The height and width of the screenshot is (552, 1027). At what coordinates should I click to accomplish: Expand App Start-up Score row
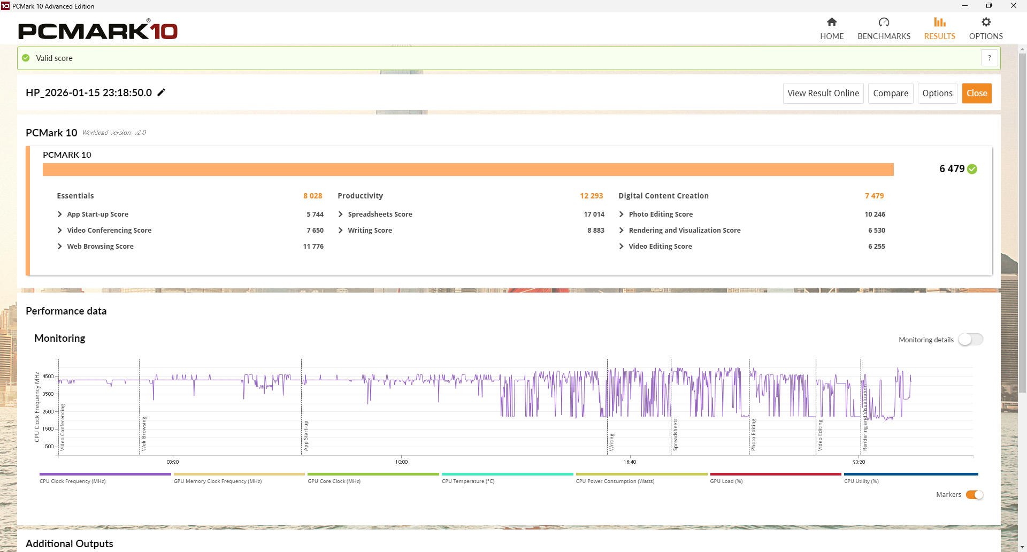(60, 214)
